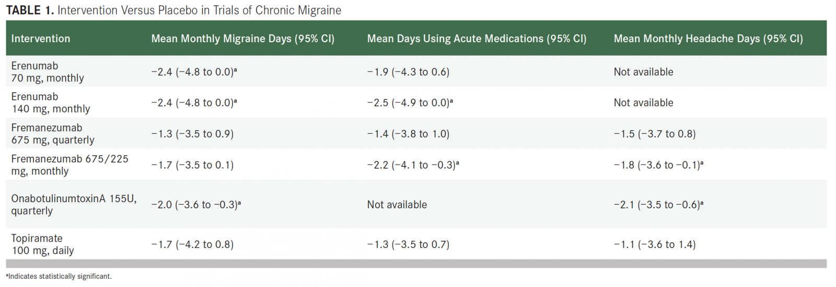
Task: Select Mean Monthly Headache Days header
Action: click(709, 39)
